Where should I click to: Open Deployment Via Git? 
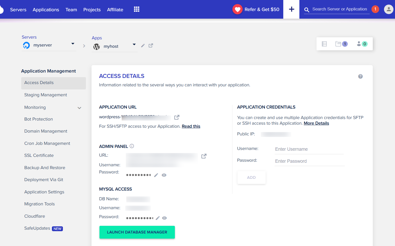(x=44, y=180)
